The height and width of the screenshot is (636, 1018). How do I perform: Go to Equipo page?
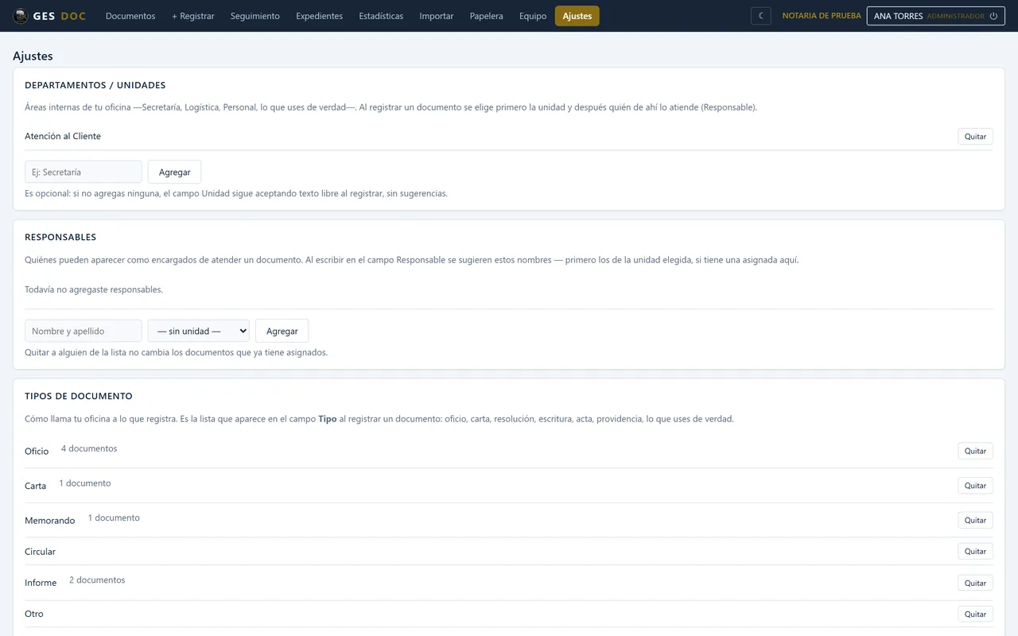[533, 16]
